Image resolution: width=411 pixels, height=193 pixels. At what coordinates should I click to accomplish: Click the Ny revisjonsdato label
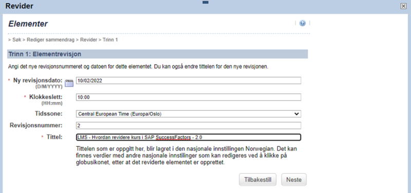[x=38, y=81]
